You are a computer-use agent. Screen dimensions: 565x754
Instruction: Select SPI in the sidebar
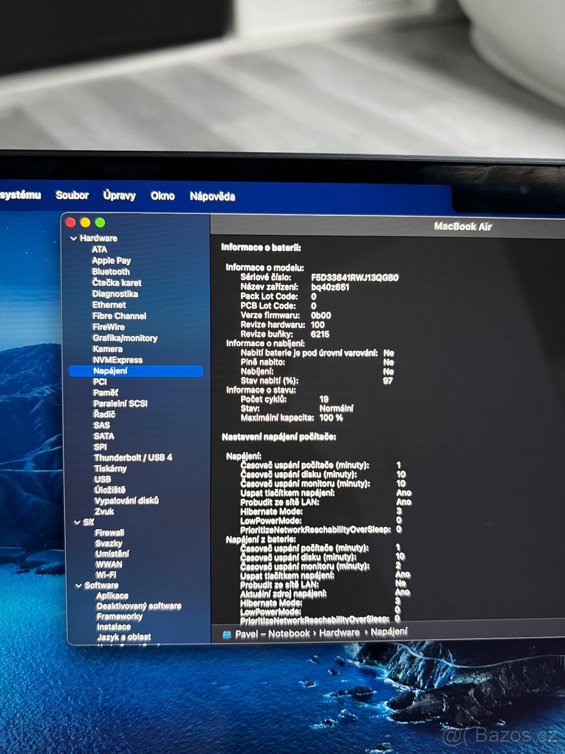click(100, 447)
